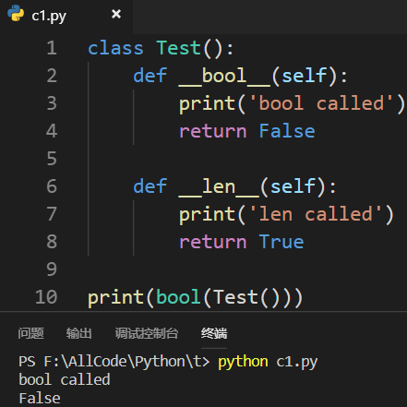The height and width of the screenshot is (407, 407).
Task: Select the 终端 panel tab
Action: pyautogui.click(x=214, y=333)
